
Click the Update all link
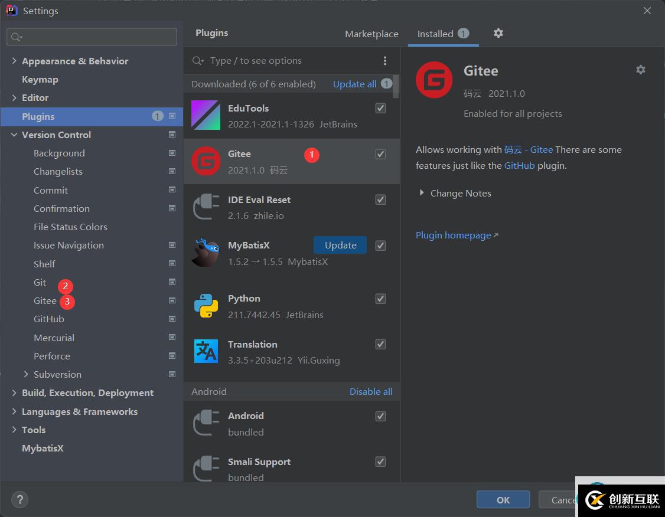354,84
